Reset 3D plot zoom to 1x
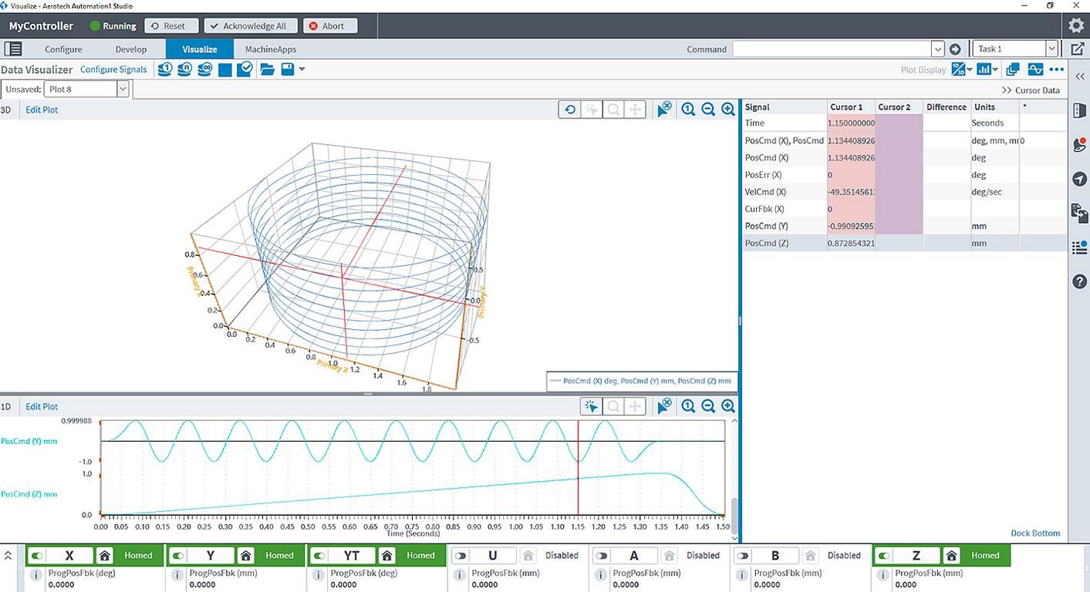Image resolution: width=1090 pixels, height=592 pixels. tap(688, 109)
